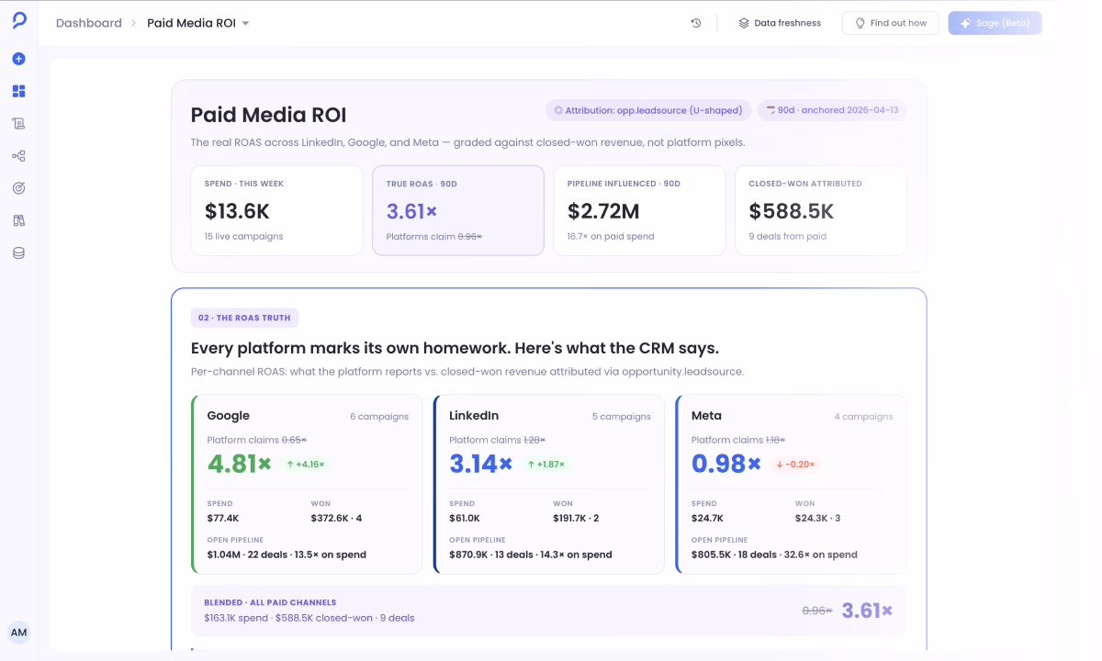Click LinkedIn's 3.14× ROAS value
The width and height of the screenshot is (1102, 661).
(x=481, y=464)
